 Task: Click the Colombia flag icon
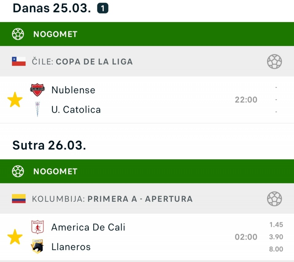click(x=19, y=199)
